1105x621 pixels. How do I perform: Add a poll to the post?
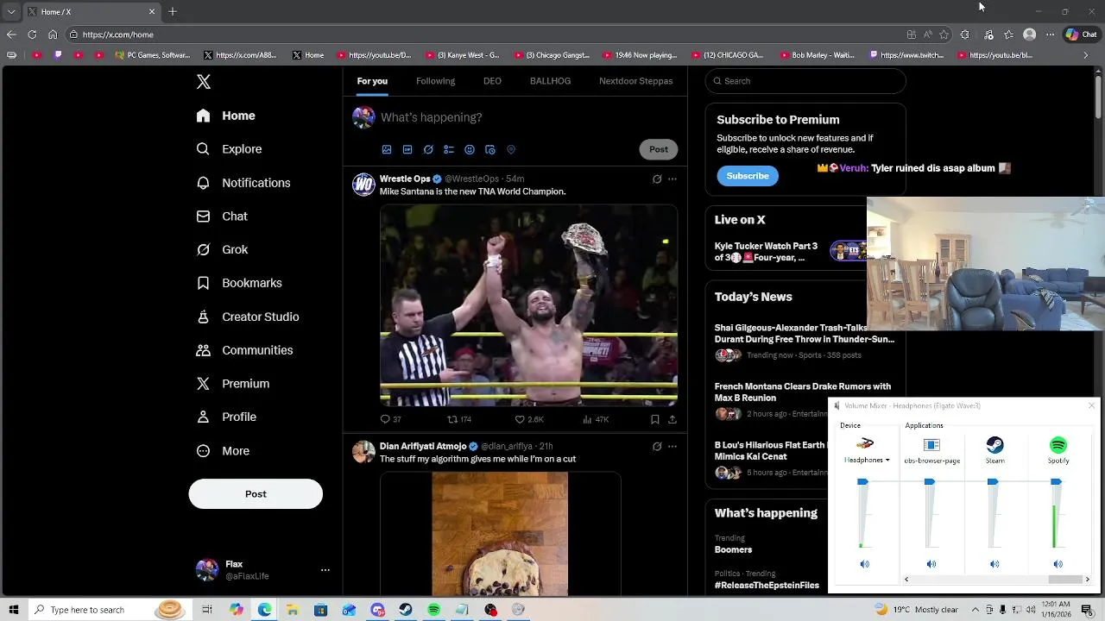449,149
